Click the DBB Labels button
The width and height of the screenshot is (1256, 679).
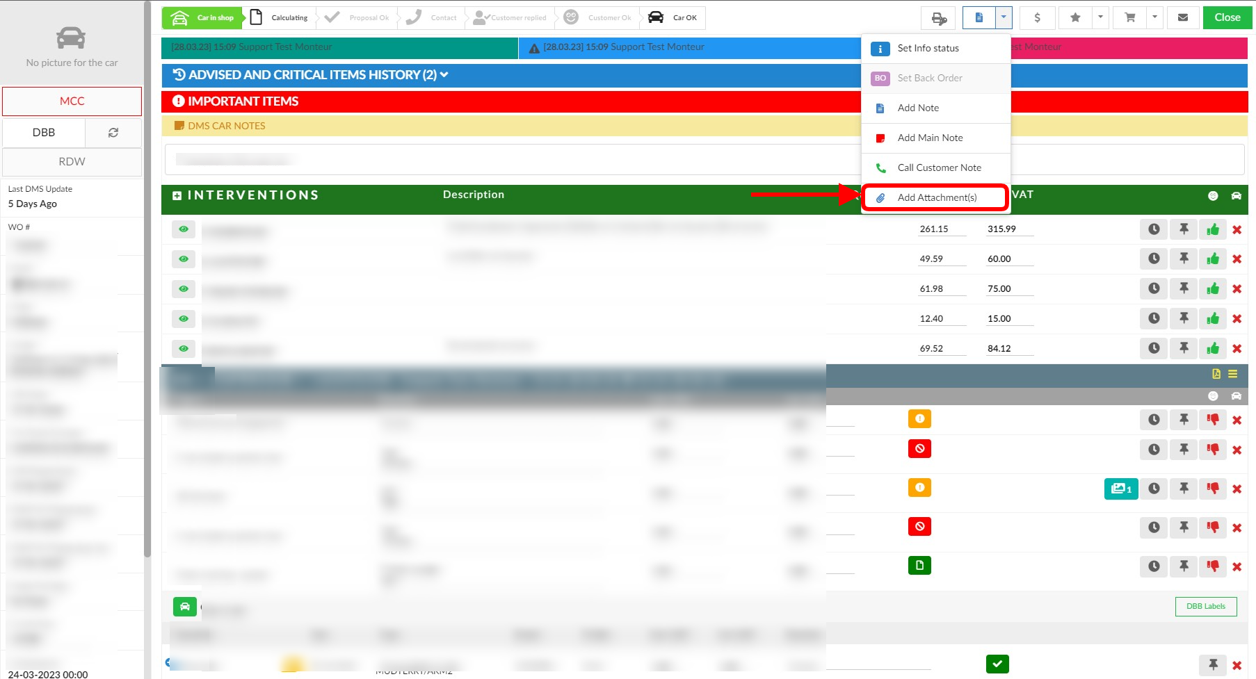(x=1205, y=606)
